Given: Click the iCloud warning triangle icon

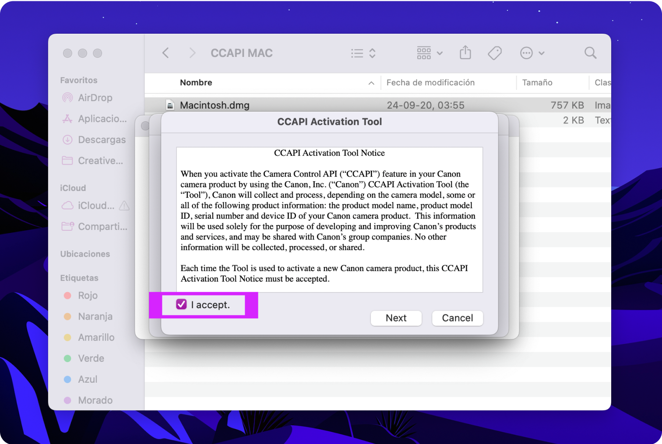Looking at the screenshot, I should coord(124,205).
